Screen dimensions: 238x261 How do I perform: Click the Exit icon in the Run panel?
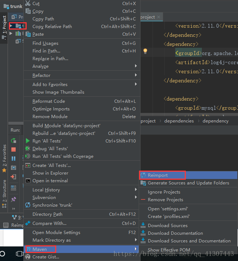click(14, 177)
